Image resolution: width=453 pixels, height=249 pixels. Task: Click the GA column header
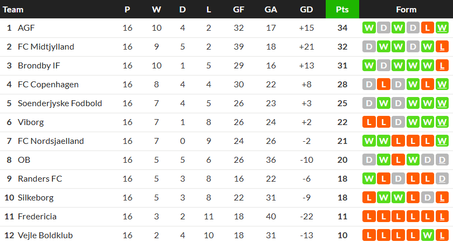[271, 9]
